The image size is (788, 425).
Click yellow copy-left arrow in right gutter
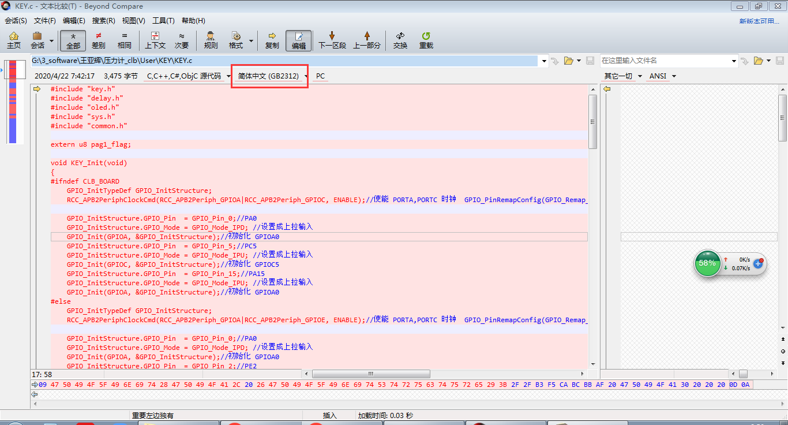(x=607, y=89)
